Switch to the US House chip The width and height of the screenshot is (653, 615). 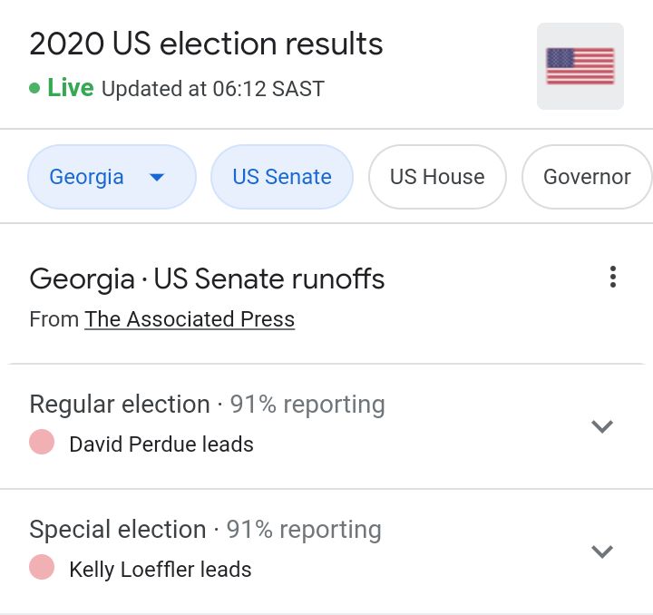[x=437, y=177]
